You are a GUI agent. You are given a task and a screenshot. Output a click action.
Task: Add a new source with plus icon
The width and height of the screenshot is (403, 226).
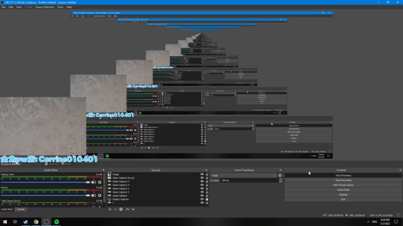coord(110,209)
